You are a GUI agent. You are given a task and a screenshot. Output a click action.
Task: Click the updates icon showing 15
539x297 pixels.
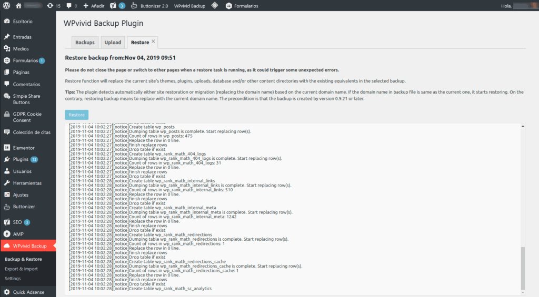coord(53,6)
